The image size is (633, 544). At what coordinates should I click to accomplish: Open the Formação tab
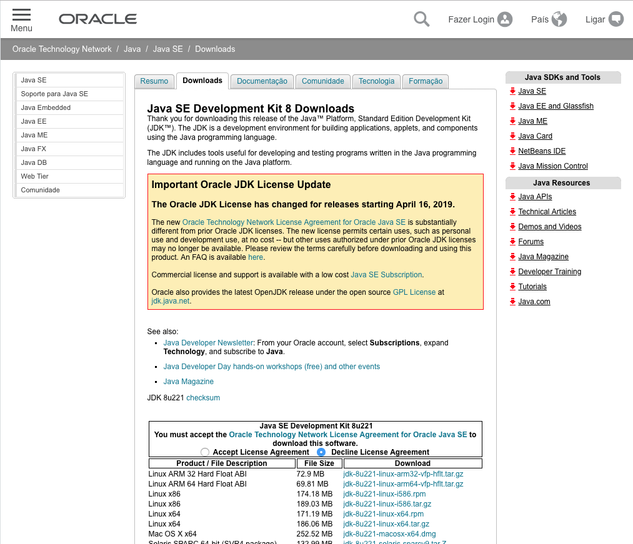coord(426,81)
